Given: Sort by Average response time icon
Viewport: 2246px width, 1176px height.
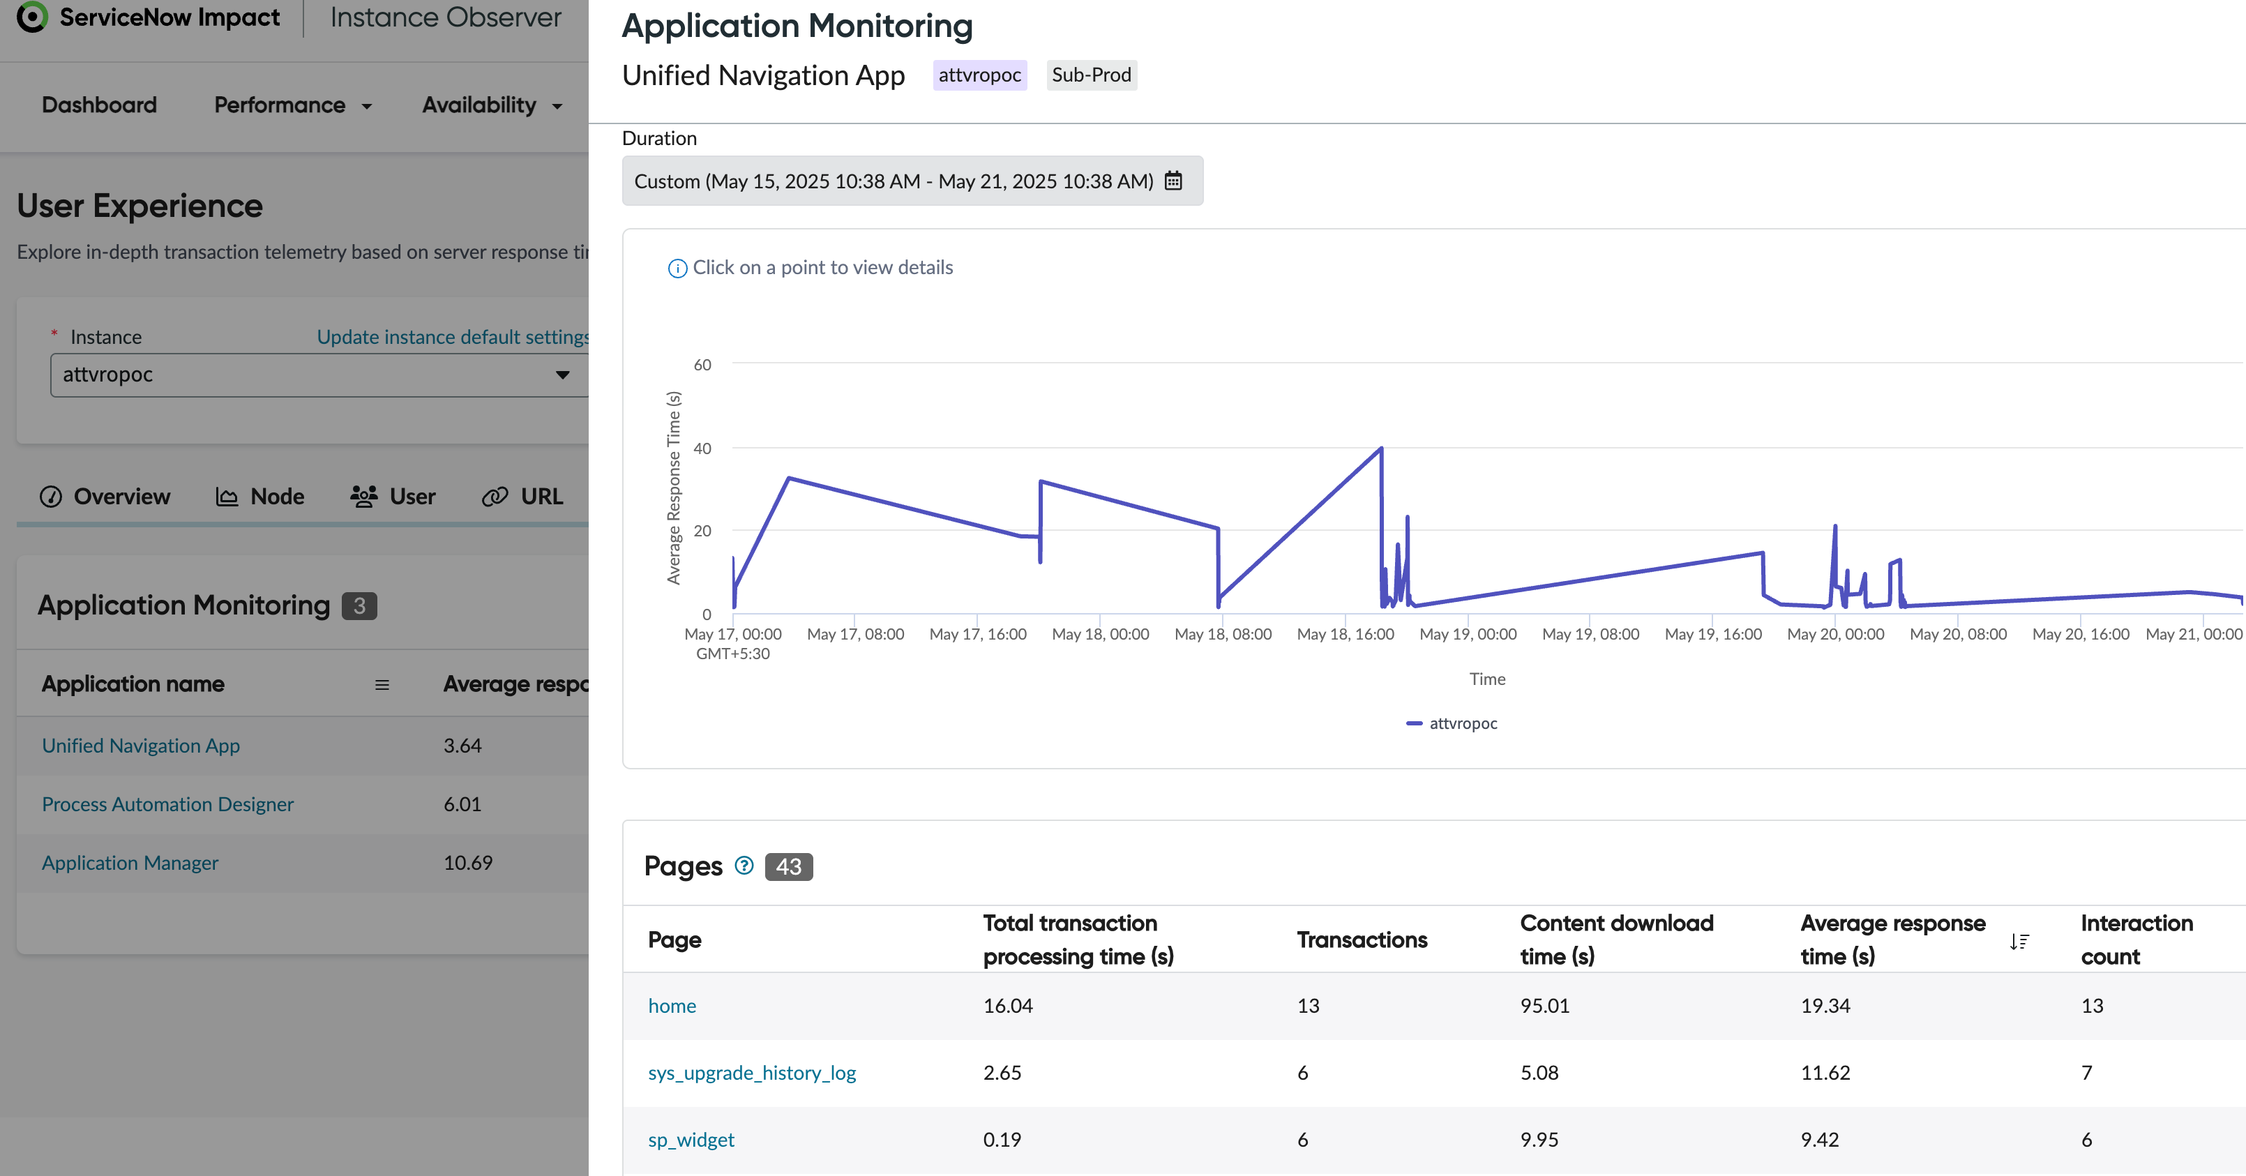Looking at the screenshot, I should [x=2019, y=941].
